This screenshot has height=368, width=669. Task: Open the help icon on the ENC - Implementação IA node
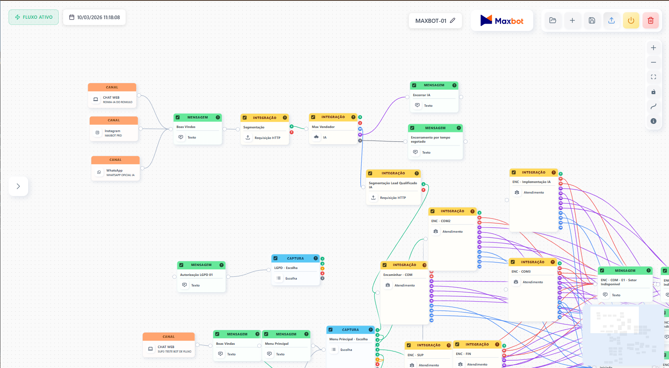[554, 172]
